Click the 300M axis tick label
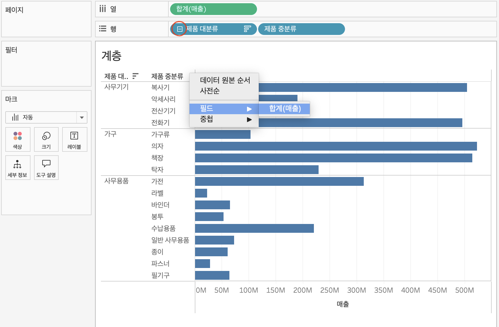This screenshot has height=327, width=499. point(356,290)
